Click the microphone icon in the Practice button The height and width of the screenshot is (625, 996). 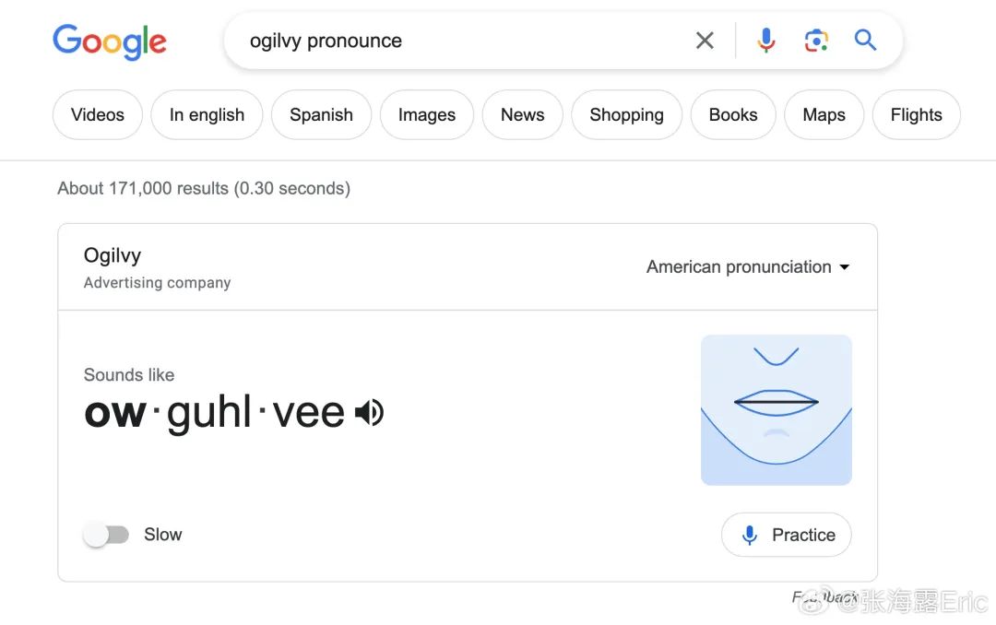coord(750,535)
